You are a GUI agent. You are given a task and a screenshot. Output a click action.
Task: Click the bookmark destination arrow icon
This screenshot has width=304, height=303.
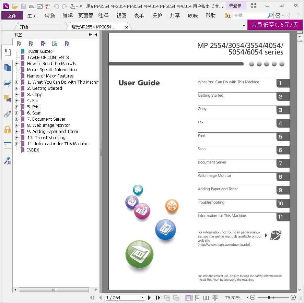43,44
